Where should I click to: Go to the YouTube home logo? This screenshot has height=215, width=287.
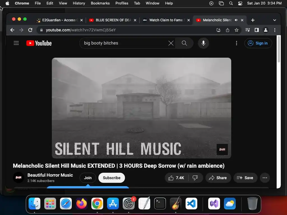39,43
